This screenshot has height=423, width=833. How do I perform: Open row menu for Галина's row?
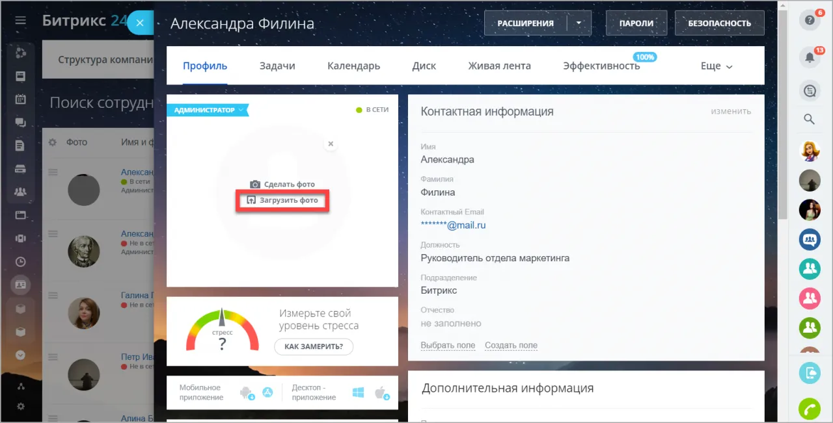pyautogui.click(x=53, y=295)
